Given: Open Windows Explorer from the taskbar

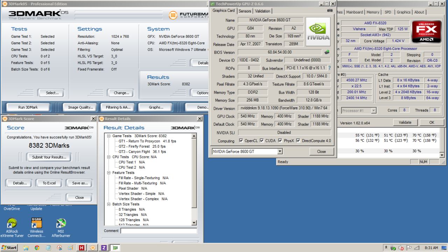Looking at the screenshot, I should click(x=26, y=248).
